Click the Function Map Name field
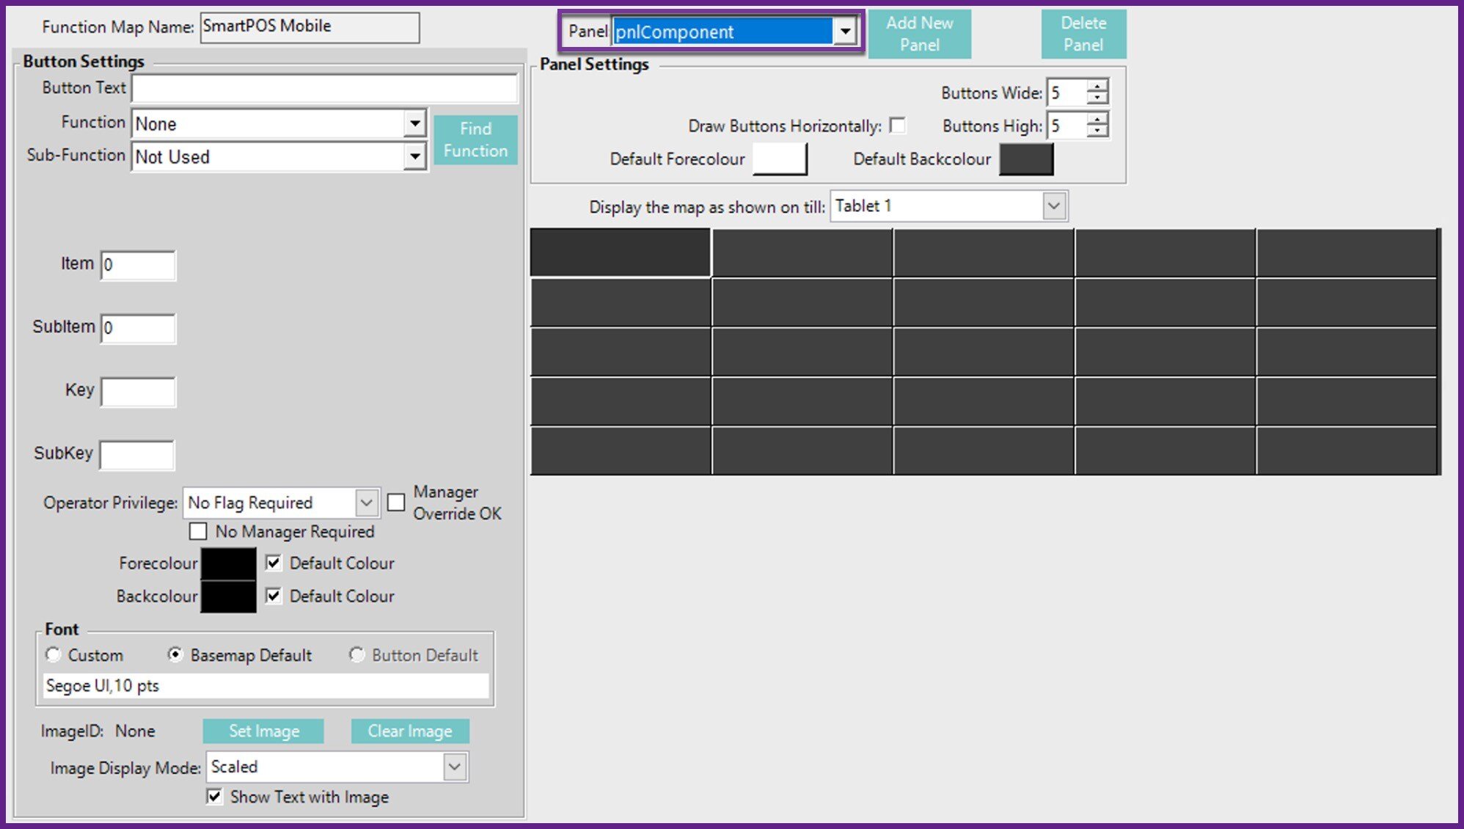1464x829 pixels. point(310,27)
